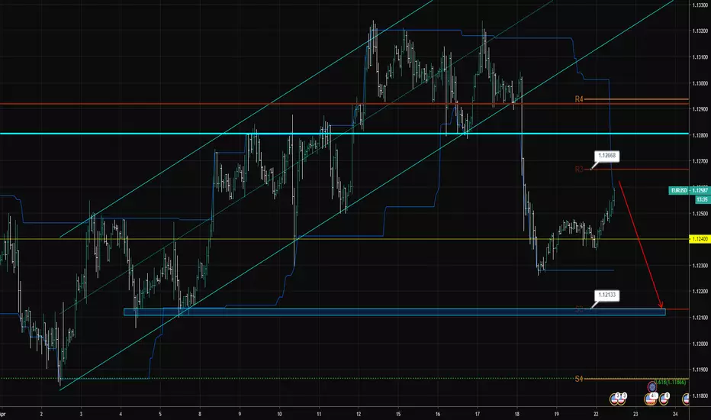Open the second US event flag badged 3

tap(623, 399)
